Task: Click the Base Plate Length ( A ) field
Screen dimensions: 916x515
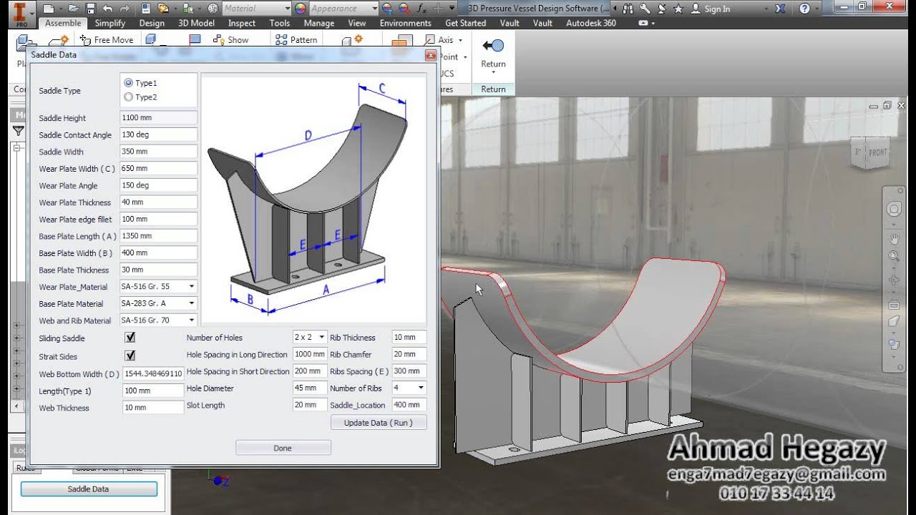Action: pyautogui.click(x=158, y=235)
